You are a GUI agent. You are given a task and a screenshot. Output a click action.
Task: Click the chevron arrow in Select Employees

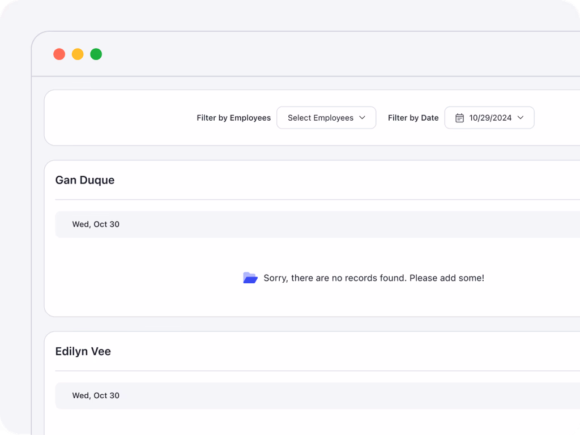tap(362, 118)
